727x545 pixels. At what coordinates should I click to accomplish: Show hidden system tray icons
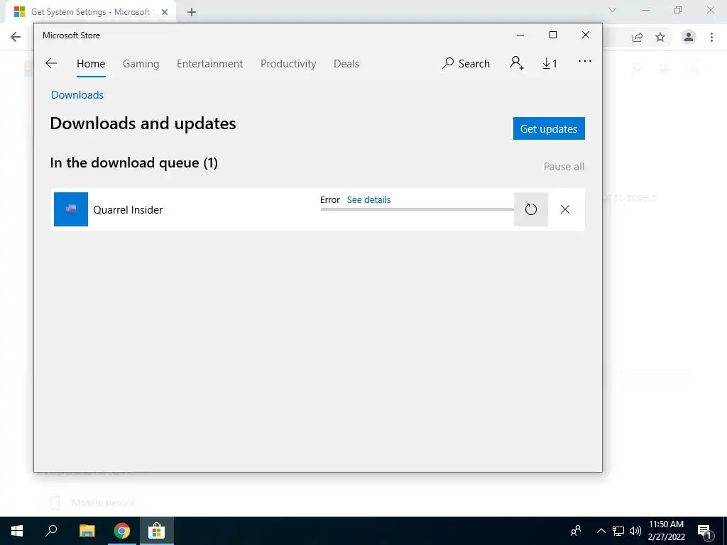[601, 531]
